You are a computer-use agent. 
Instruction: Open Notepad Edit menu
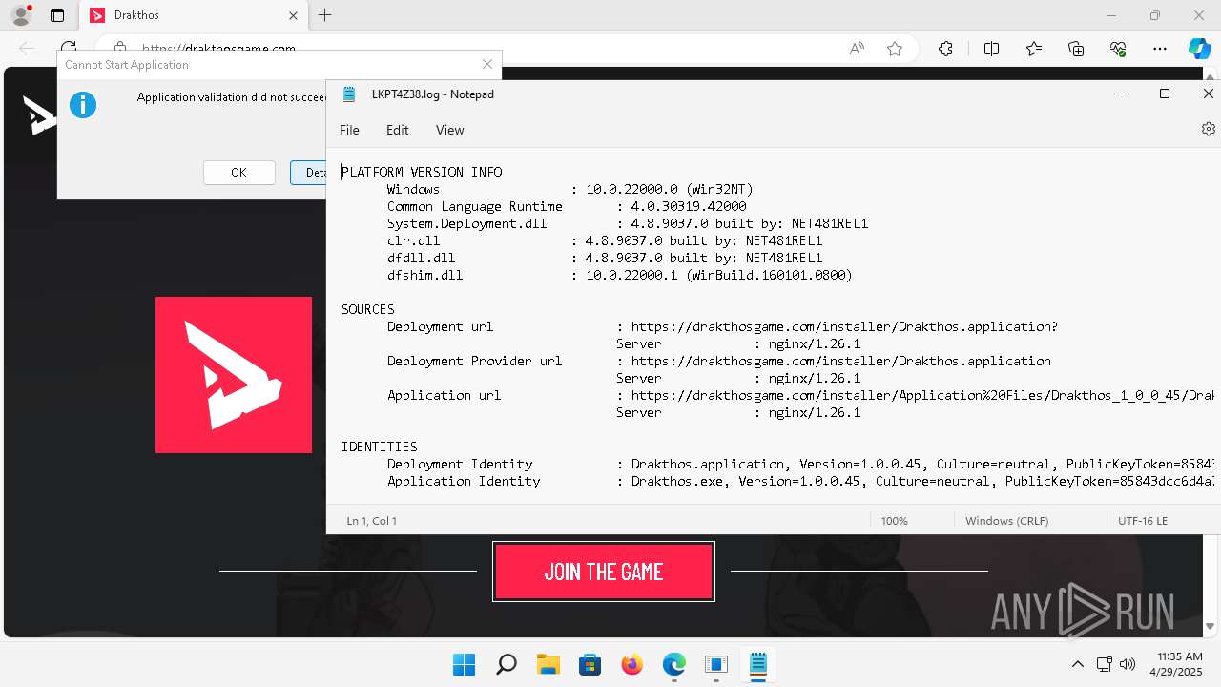click(x=397, y=130)
